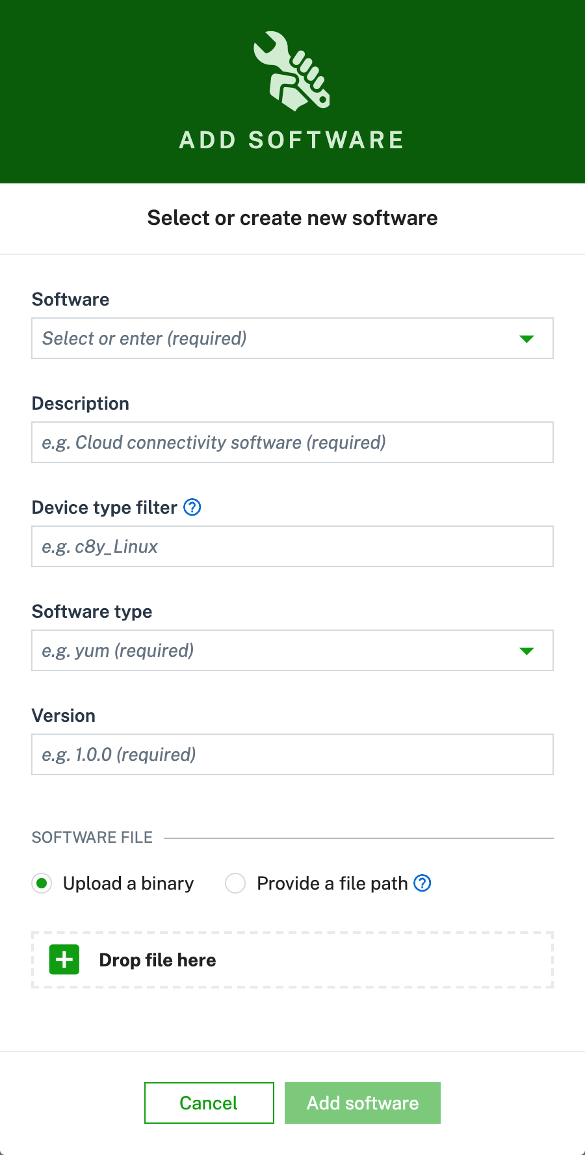This screenshot has width=585, height=1155.
Task: Click into the Version input field
Action: (292, 754)
